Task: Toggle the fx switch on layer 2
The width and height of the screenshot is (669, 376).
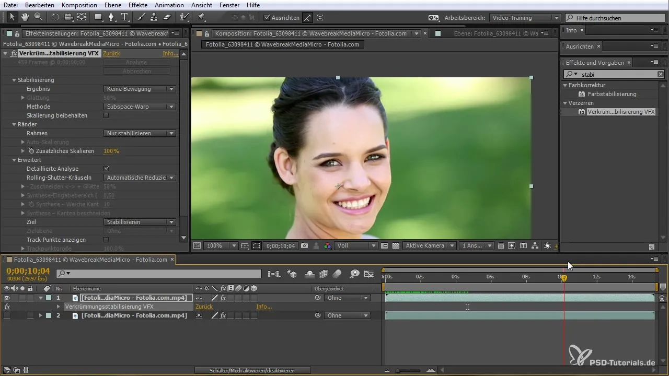Action: [x=223, y=315]
